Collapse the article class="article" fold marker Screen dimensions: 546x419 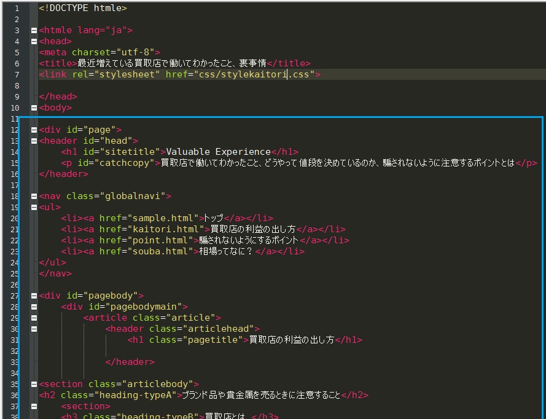[34, 318]
